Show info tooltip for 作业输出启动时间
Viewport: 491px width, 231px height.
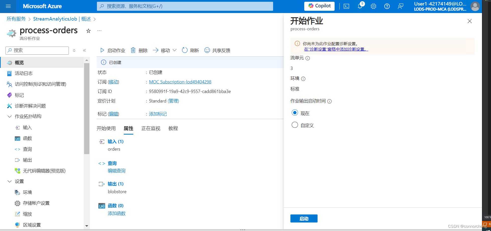[x=330, y=101]
